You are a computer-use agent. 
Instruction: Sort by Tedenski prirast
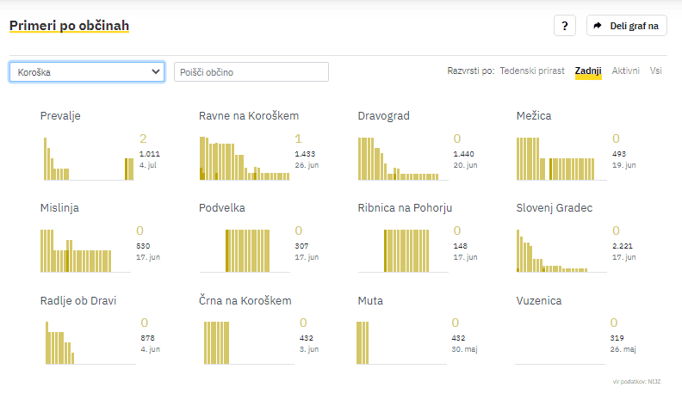tap(532, 71)
